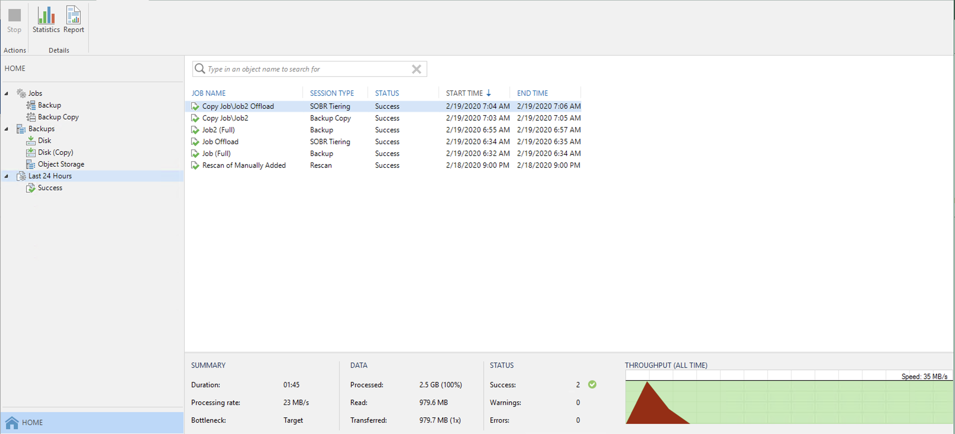Click the Backups node icon
955x434 pixels.
click(21, 129)
